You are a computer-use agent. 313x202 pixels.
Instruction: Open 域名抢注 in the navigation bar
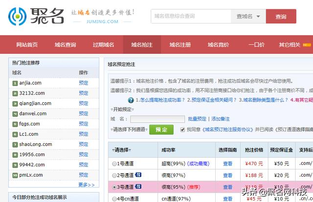coord(142,45)
